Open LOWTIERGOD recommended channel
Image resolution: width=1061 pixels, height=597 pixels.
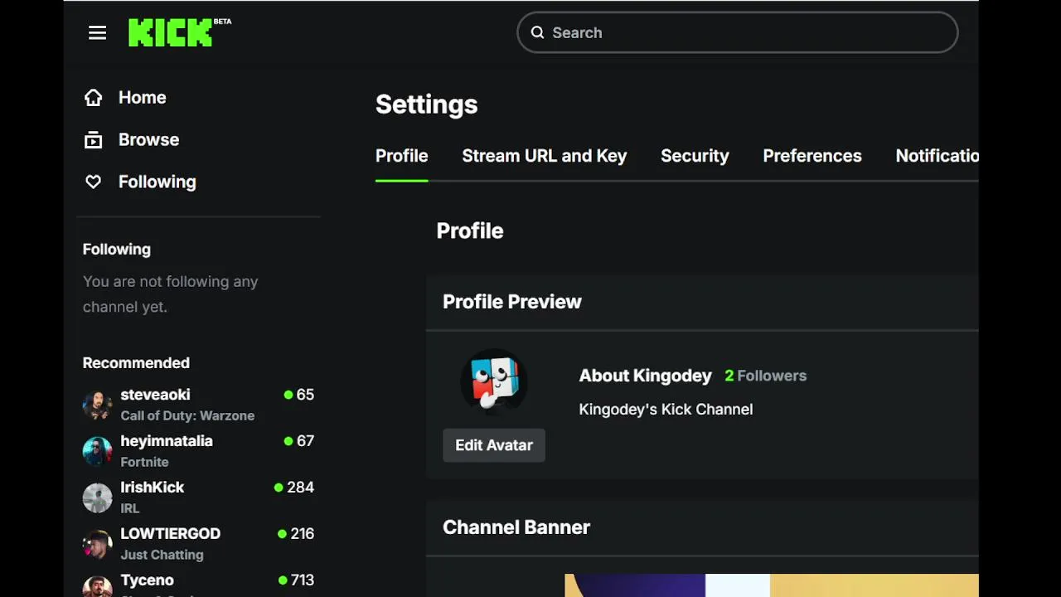tap(198, 544)
